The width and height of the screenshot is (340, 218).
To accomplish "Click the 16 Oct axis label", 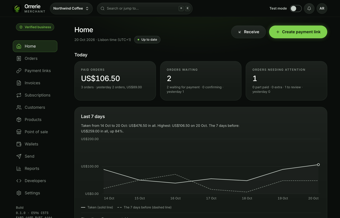I will 176,198.
